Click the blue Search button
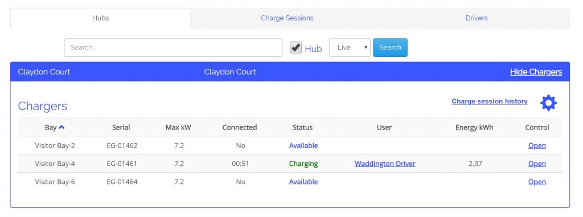The image size is (583, 217). click(390, 48)
